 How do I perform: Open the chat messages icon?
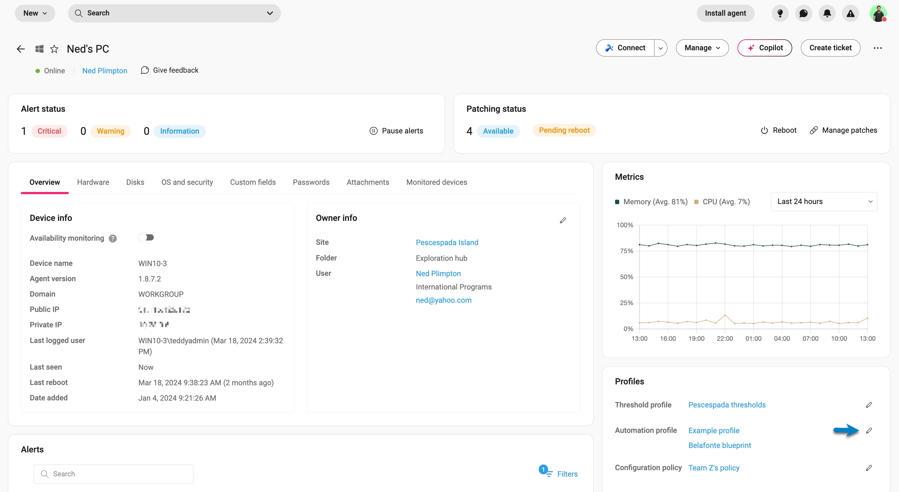click(x=803, y=13)
